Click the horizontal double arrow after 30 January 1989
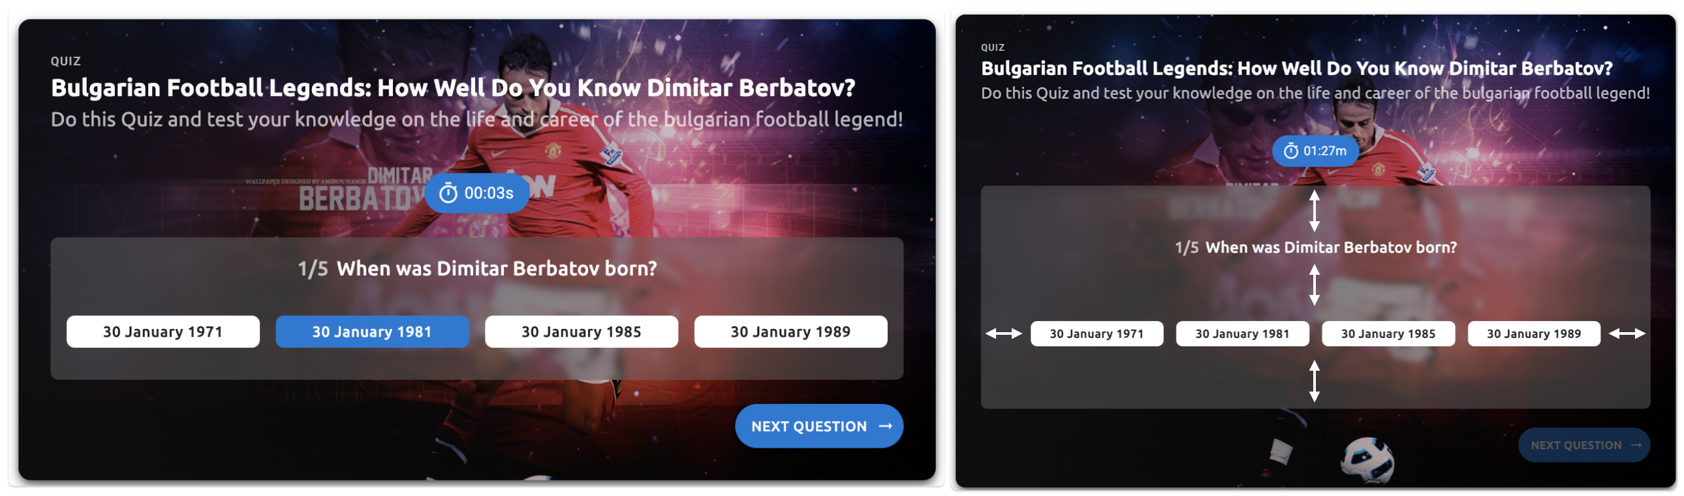This screenshot has width=1684, height=496. (x=1627, y=333)
